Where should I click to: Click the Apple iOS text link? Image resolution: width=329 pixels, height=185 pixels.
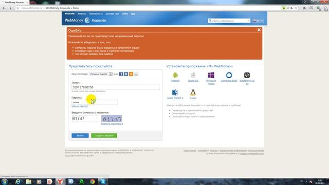point(193,81)
